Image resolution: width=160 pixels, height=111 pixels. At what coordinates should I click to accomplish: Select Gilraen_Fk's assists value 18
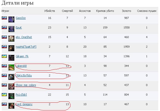click(x=85, y=56)
